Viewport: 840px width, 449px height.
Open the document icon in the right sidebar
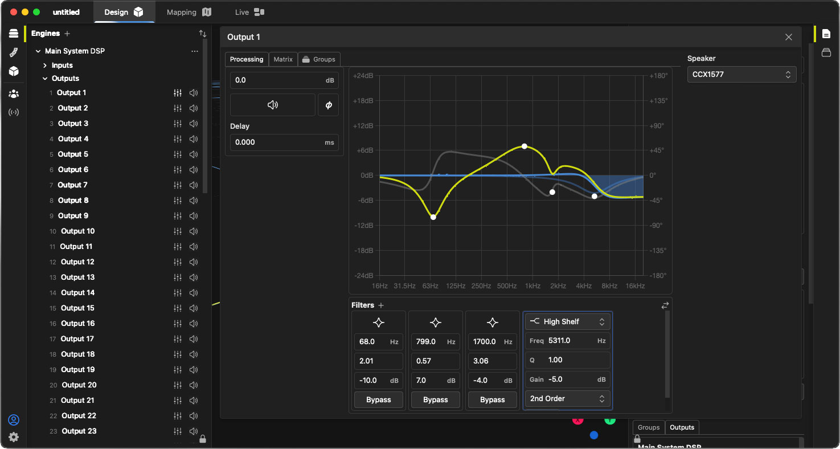(826, 34)
